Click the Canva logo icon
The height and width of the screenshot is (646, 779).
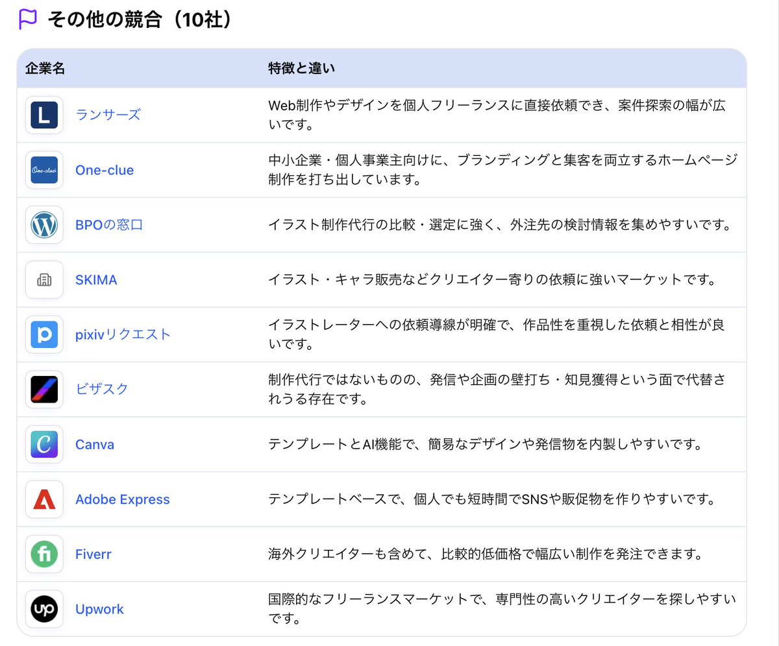[x=44, y=445]
